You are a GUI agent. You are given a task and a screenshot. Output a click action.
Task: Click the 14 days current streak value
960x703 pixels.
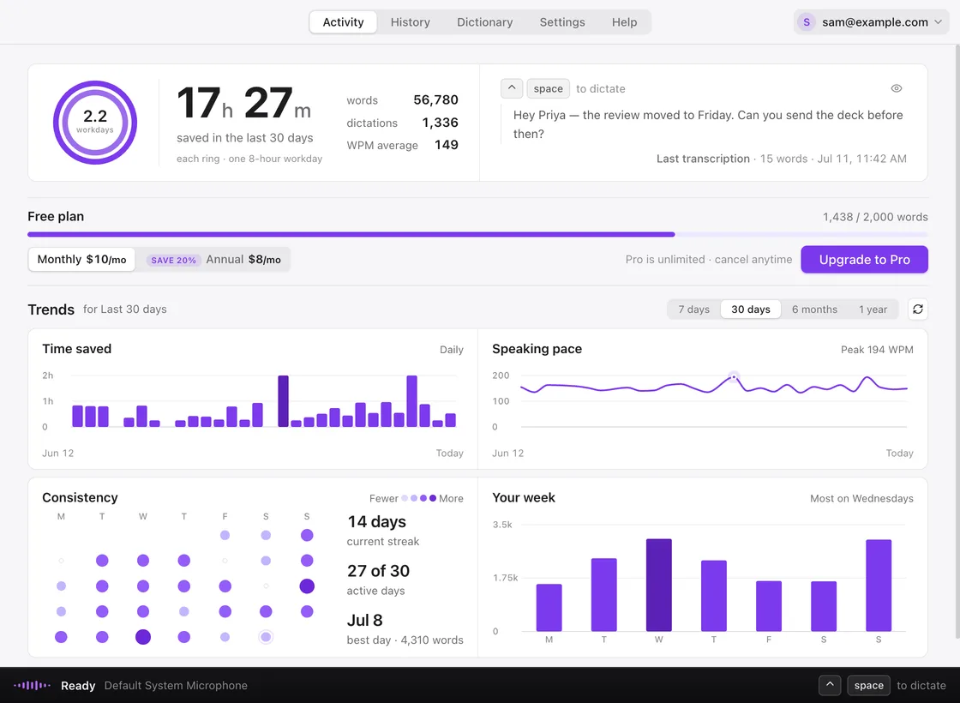pyautogui.click(x=376, y=522)
